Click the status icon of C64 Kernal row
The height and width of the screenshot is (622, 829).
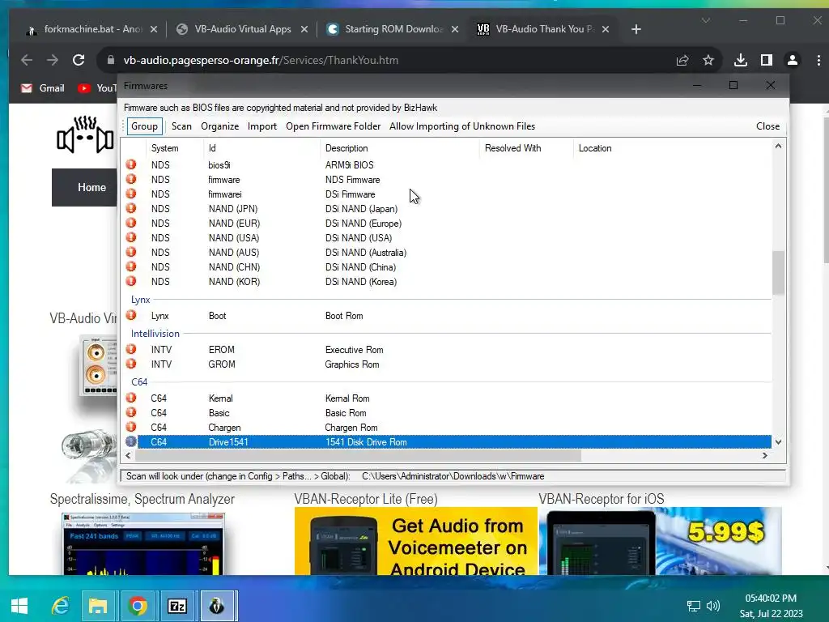point(131,398)
